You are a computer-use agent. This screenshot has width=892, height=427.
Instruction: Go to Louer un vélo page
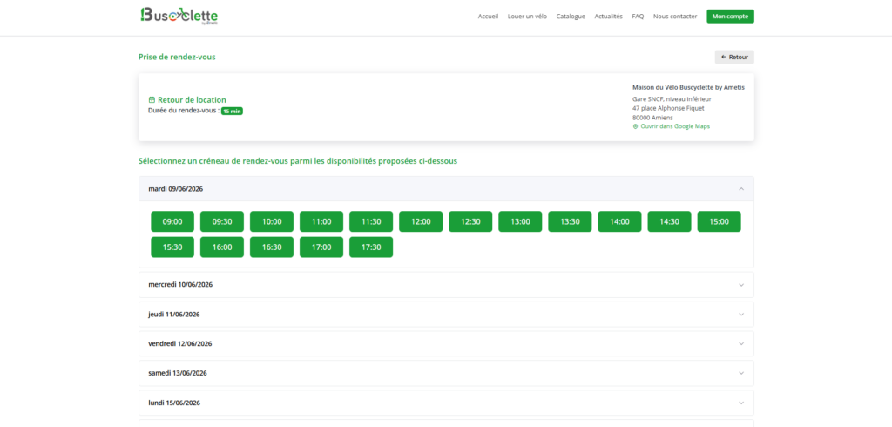[527, 17]
